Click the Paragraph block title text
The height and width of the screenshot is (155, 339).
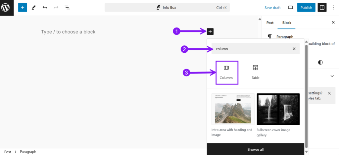click(285, 37)
